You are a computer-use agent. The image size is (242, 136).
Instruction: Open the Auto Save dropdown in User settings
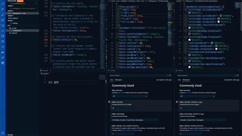pos(130,96)
